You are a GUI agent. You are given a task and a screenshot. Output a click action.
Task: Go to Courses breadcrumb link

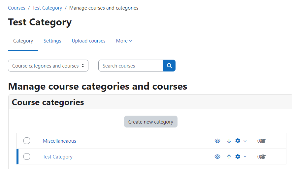click(x=16, y=8)
